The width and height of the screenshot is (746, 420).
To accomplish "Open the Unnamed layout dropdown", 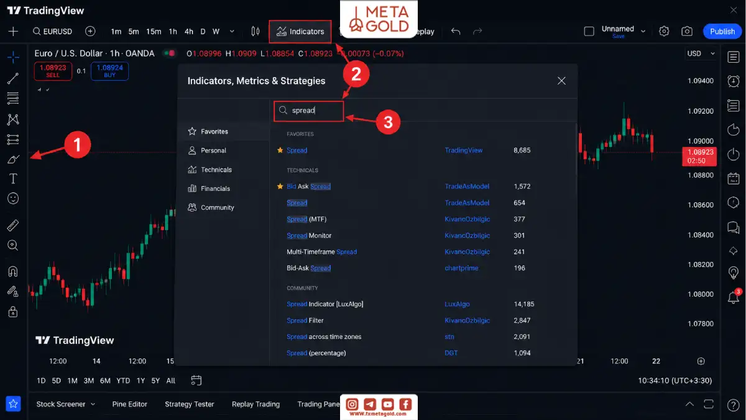I will (x=624, y=31).
